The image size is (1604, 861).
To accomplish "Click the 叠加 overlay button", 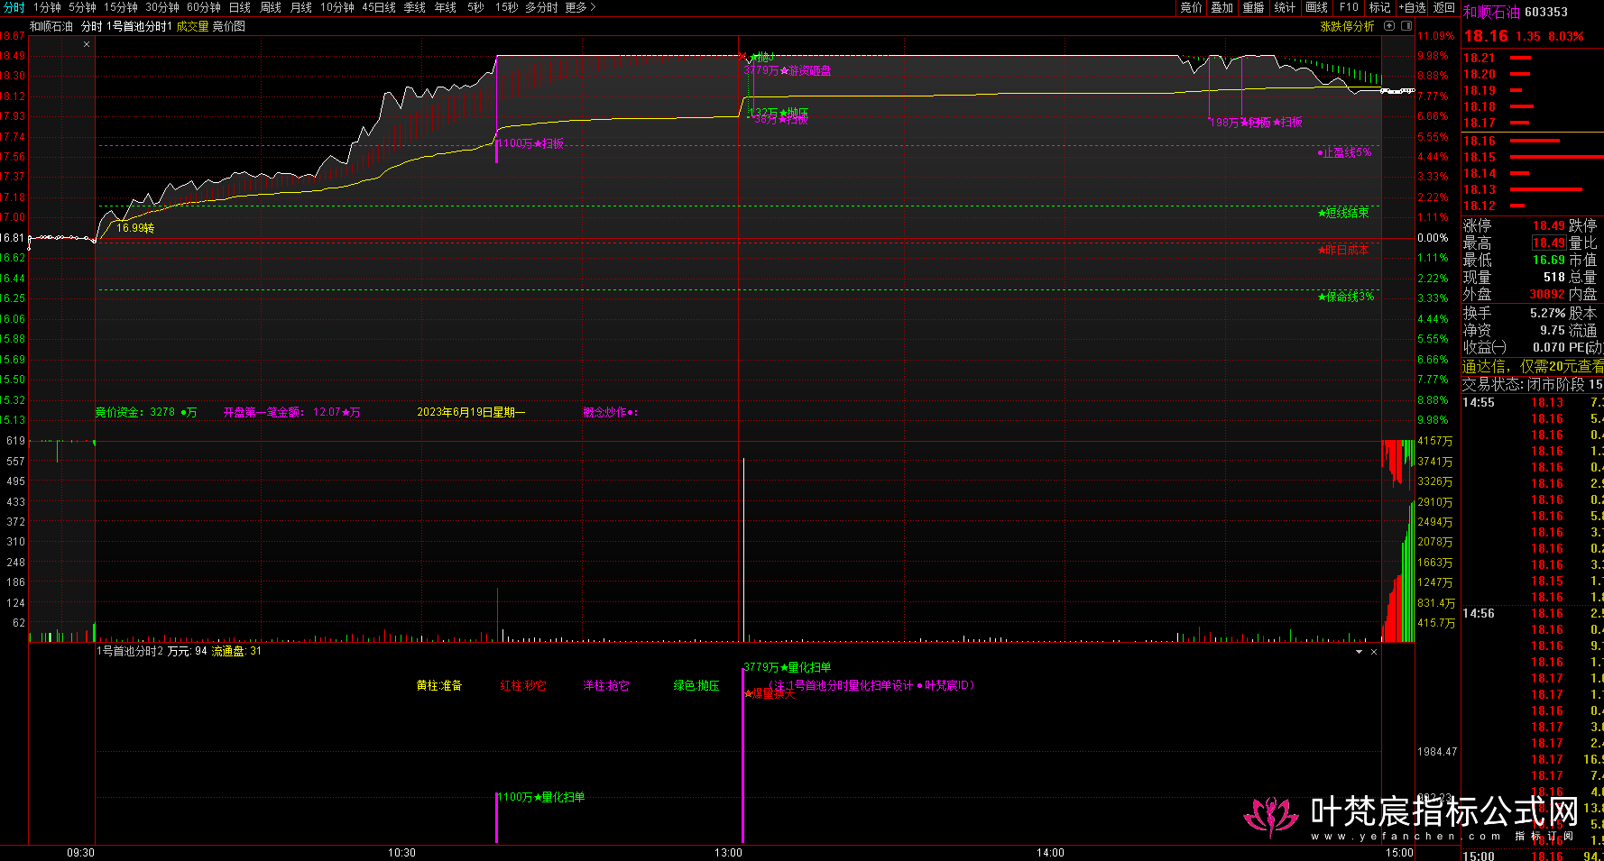I will point(1221,7).
